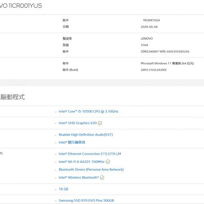Select the date value 2026-05-28

point(149,27)
